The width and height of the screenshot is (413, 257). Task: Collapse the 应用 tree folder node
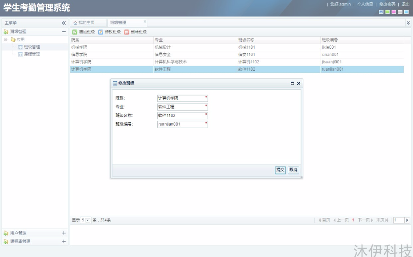[x=6, y=39]
